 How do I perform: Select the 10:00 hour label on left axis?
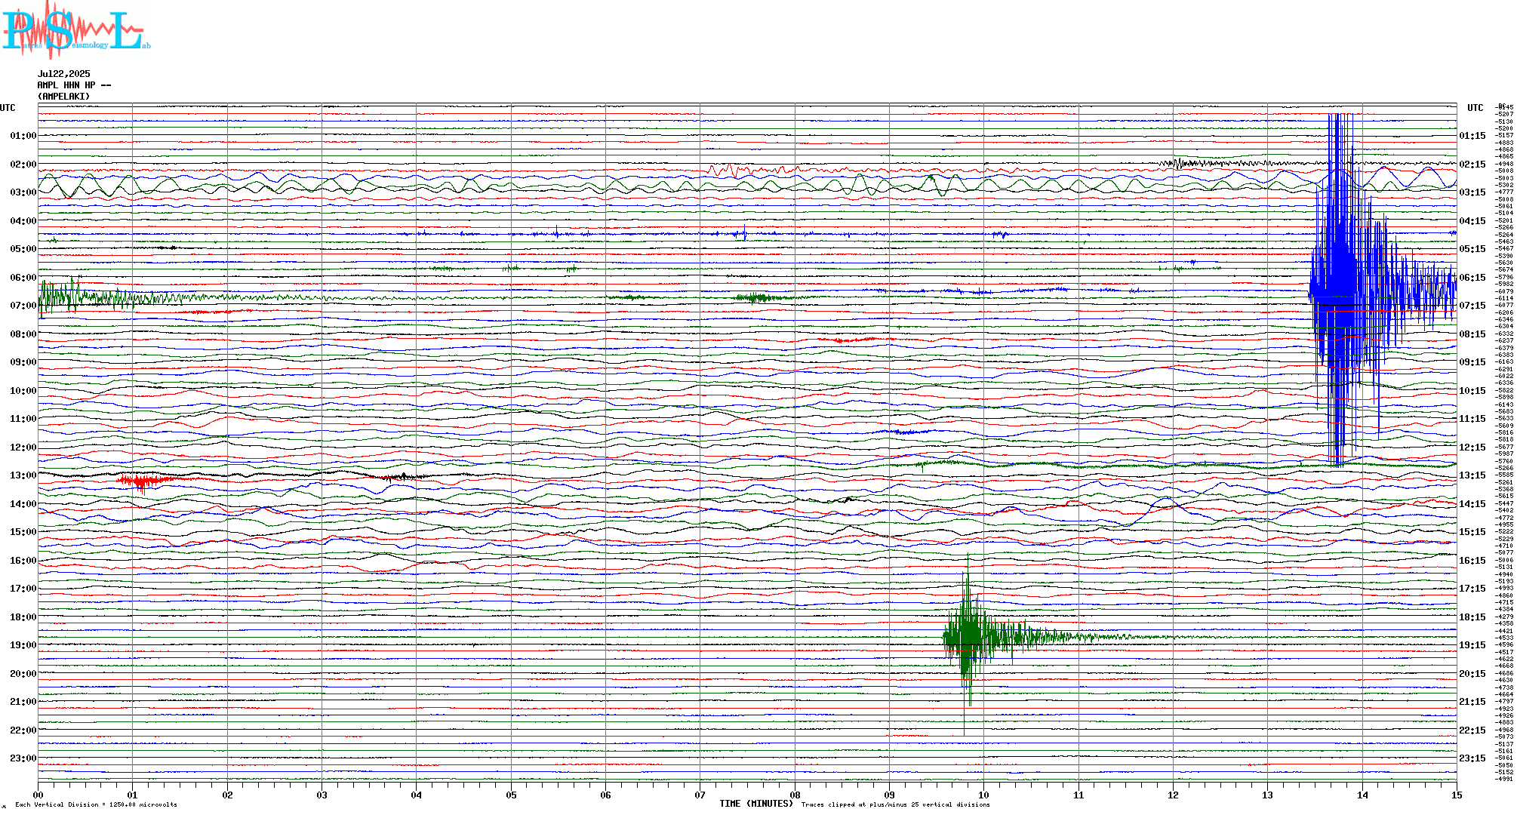pos(23,391)
